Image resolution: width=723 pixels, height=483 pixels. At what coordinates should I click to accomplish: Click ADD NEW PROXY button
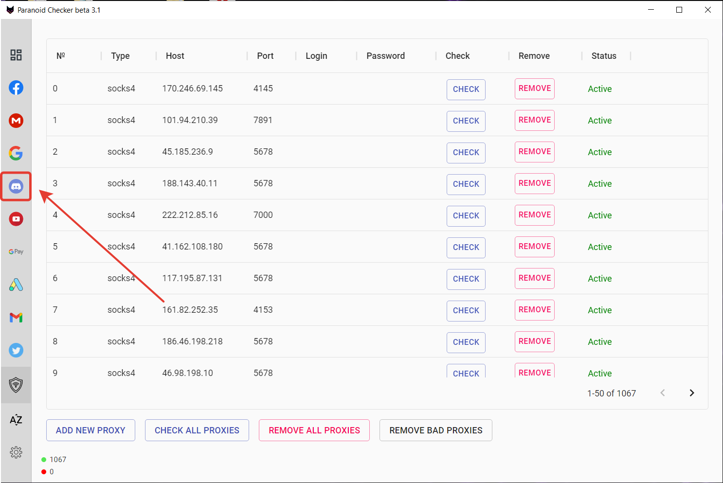tap(90, 430)
